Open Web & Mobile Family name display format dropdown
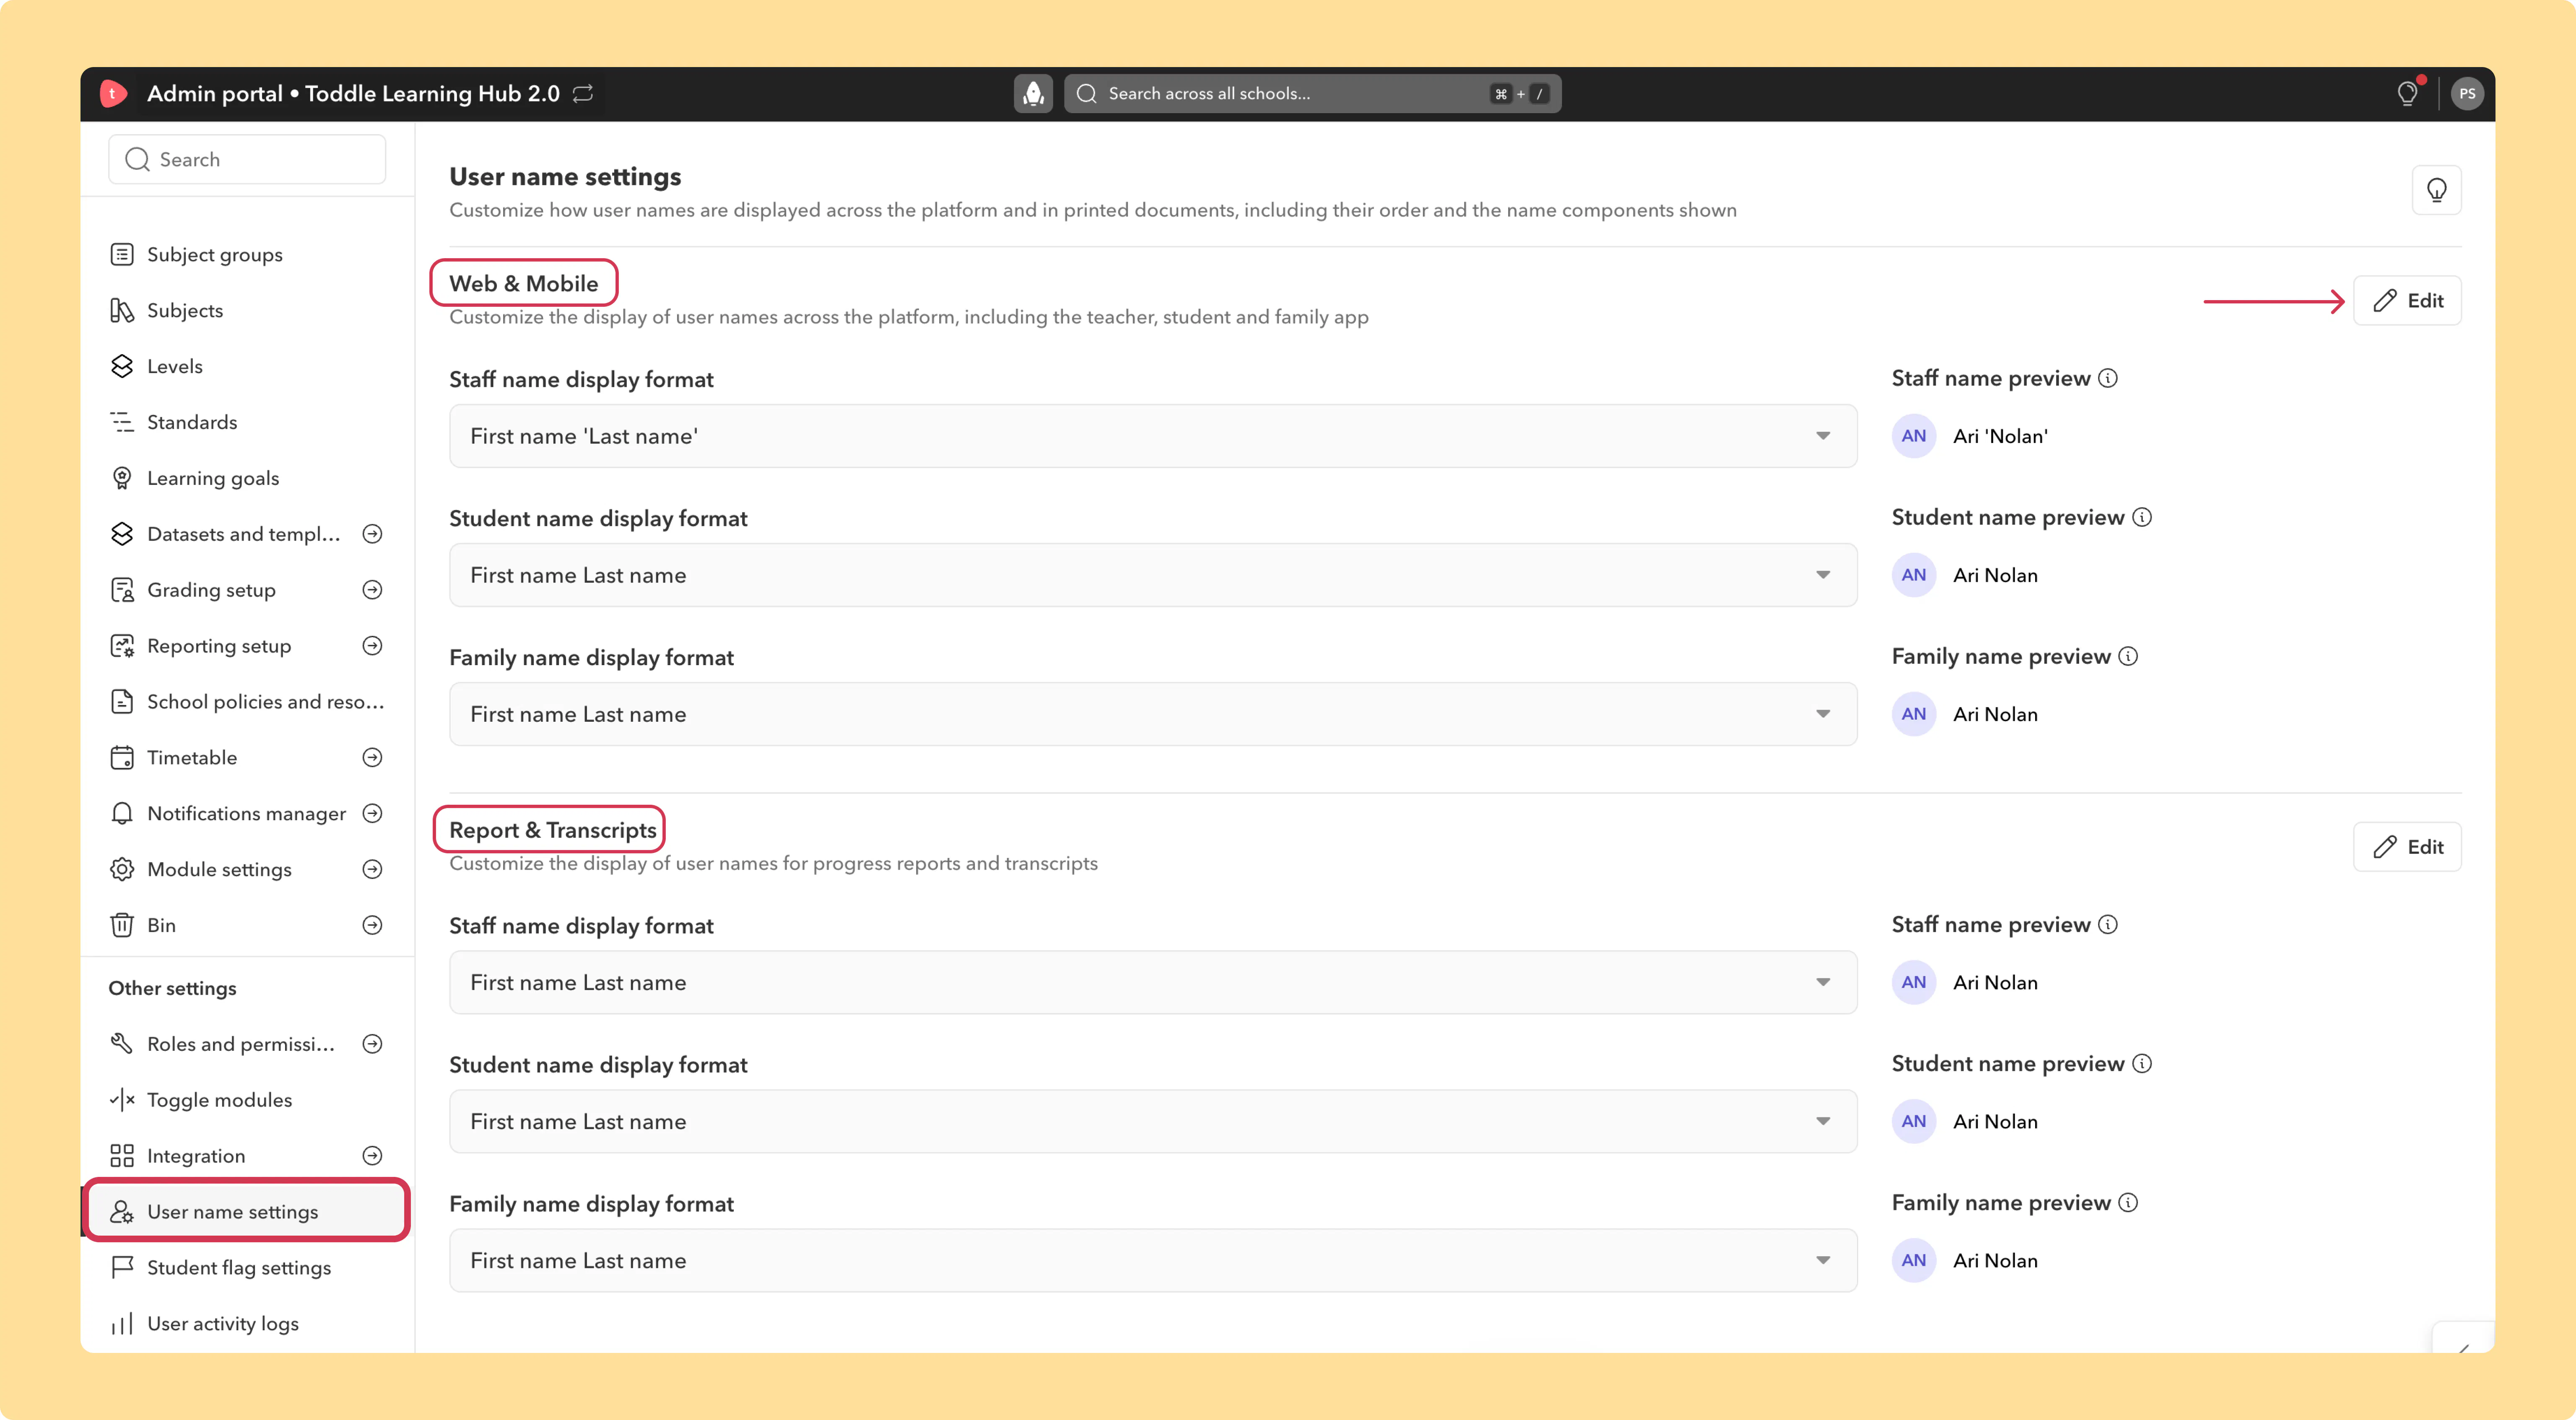The width and height of the screenshot is (2576, 1420). click(1153, 714)
